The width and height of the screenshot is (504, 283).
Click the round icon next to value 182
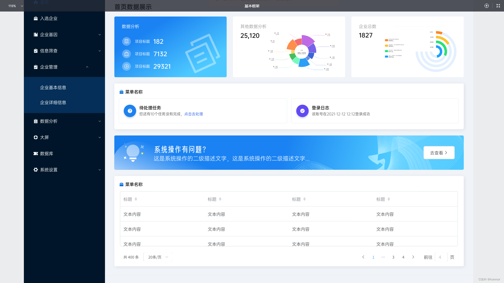pos(127,41)
